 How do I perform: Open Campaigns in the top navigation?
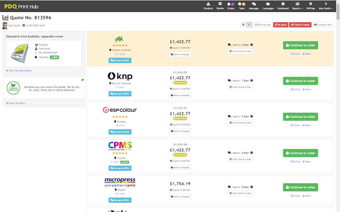(x=268, y=6)
